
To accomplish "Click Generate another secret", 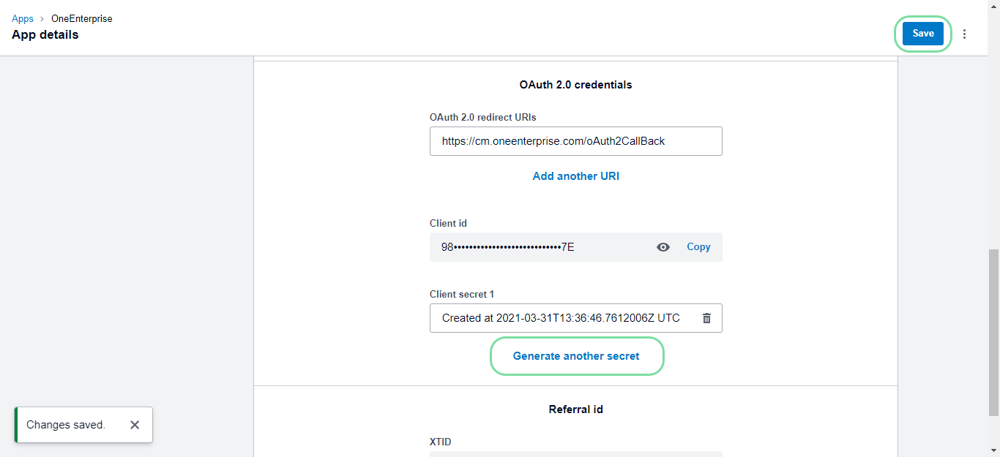I will coord(576,356).
